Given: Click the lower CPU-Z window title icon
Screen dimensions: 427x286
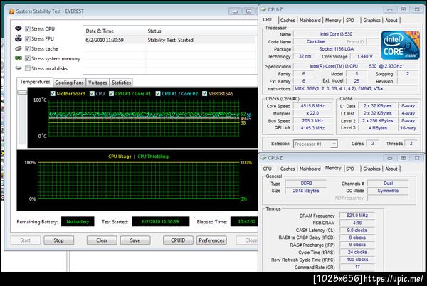Looking at the screenshot, I should pyautogui.click(x=263, y=158).
